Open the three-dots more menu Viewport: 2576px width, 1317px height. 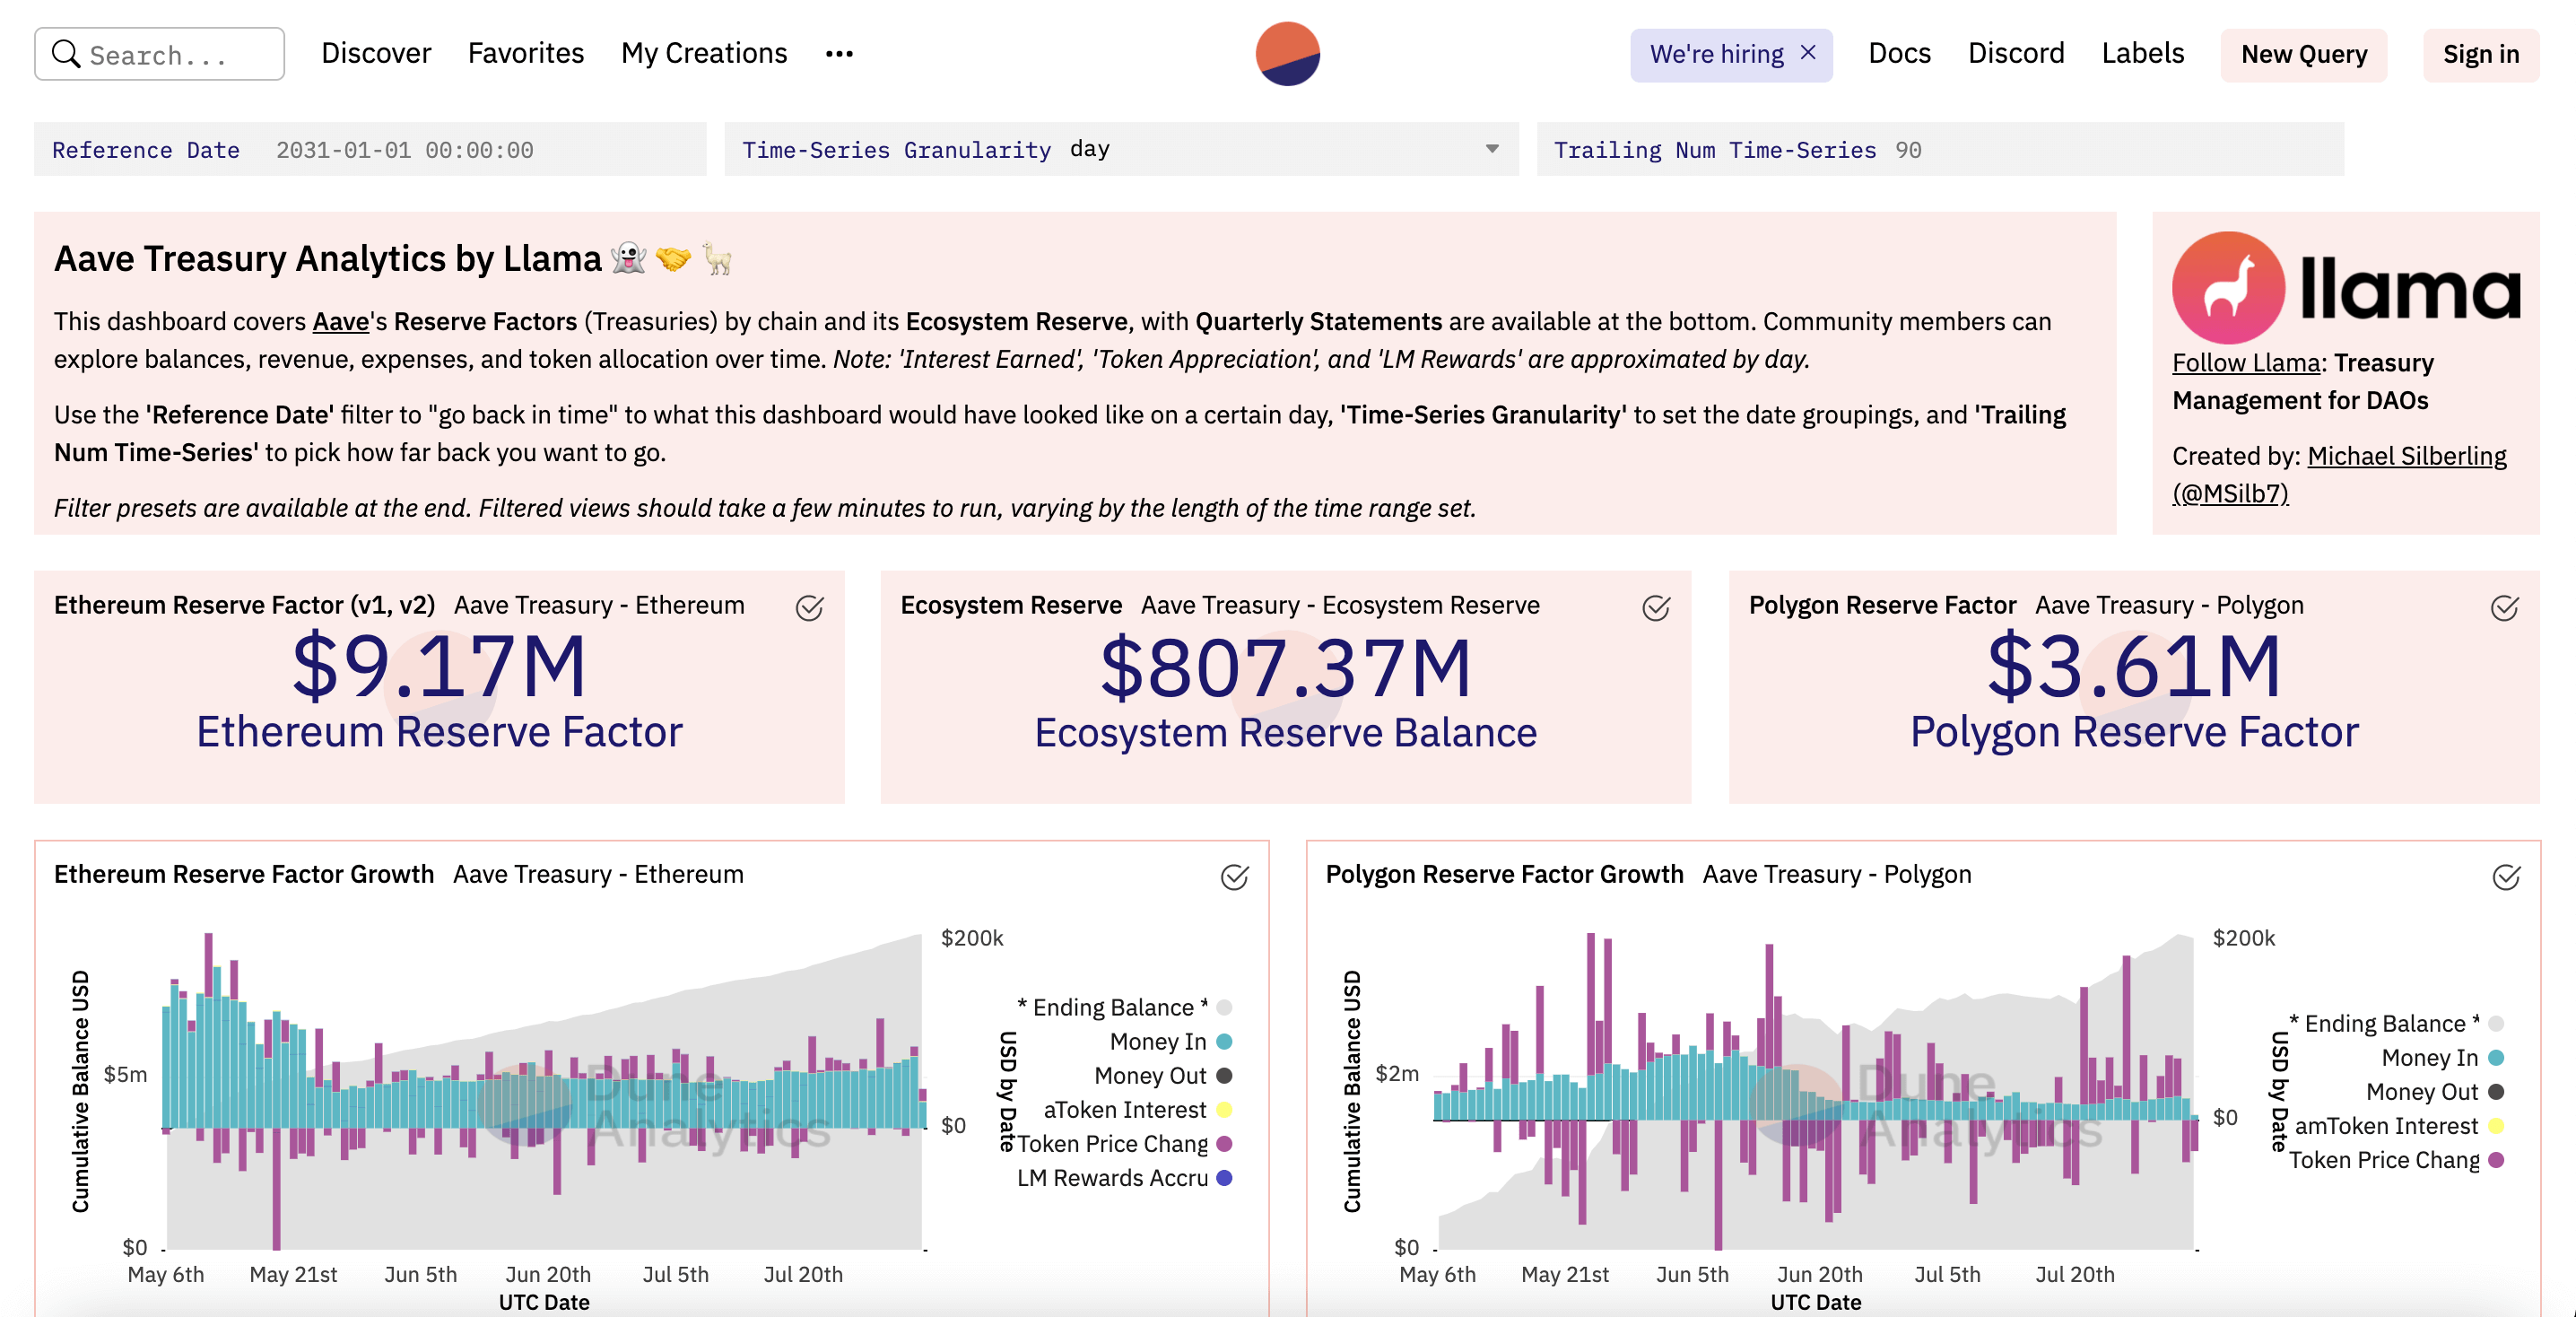point(839,54)
